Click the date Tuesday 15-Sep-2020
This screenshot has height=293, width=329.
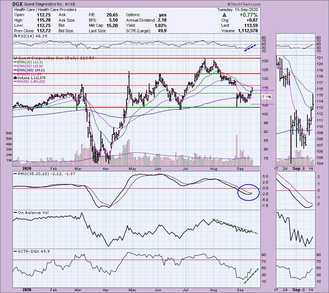click(237, 10)
